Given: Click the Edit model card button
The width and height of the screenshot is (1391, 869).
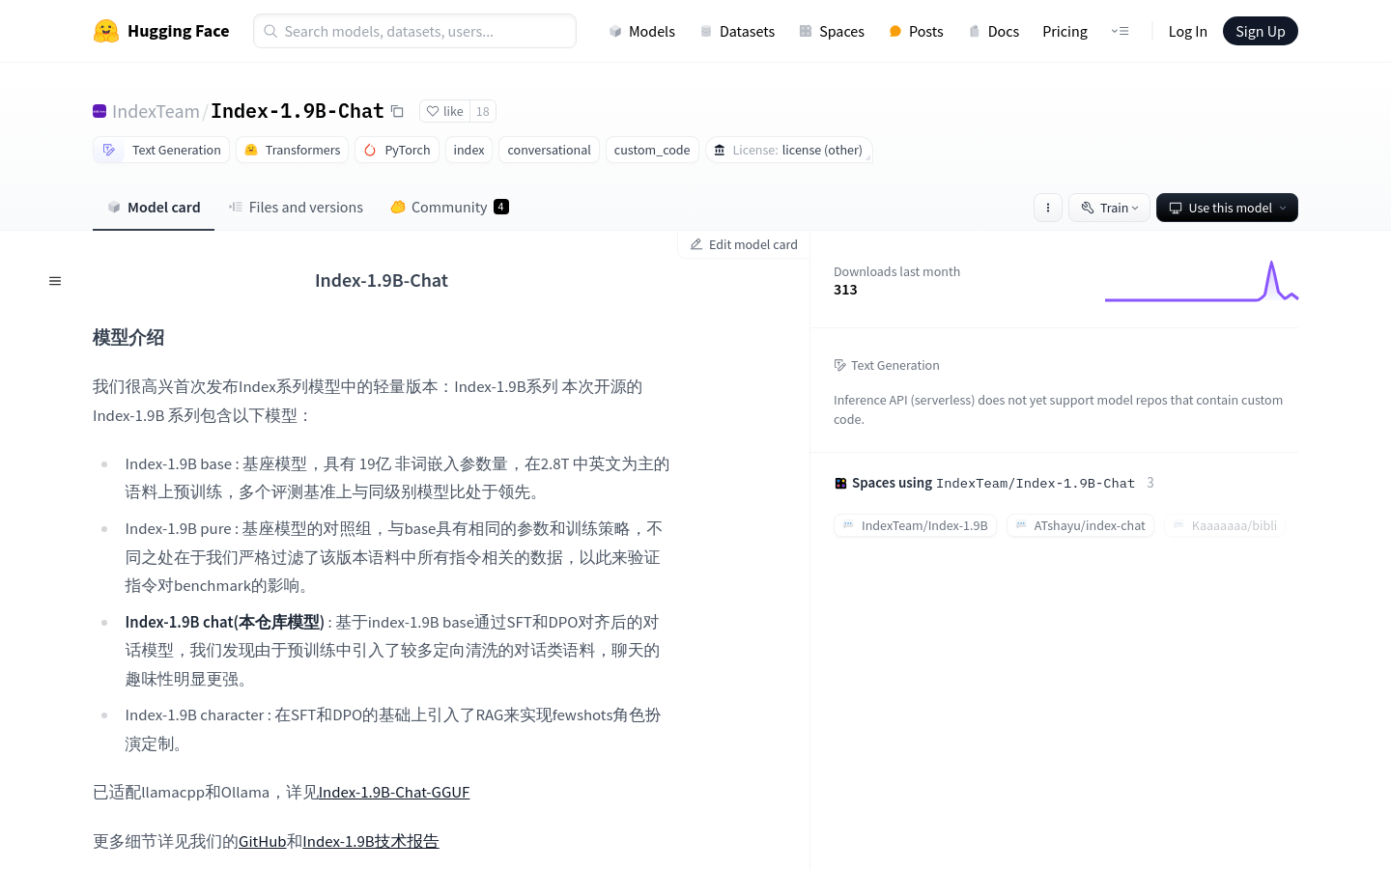Looking at the screenshot, I should 744,244.
